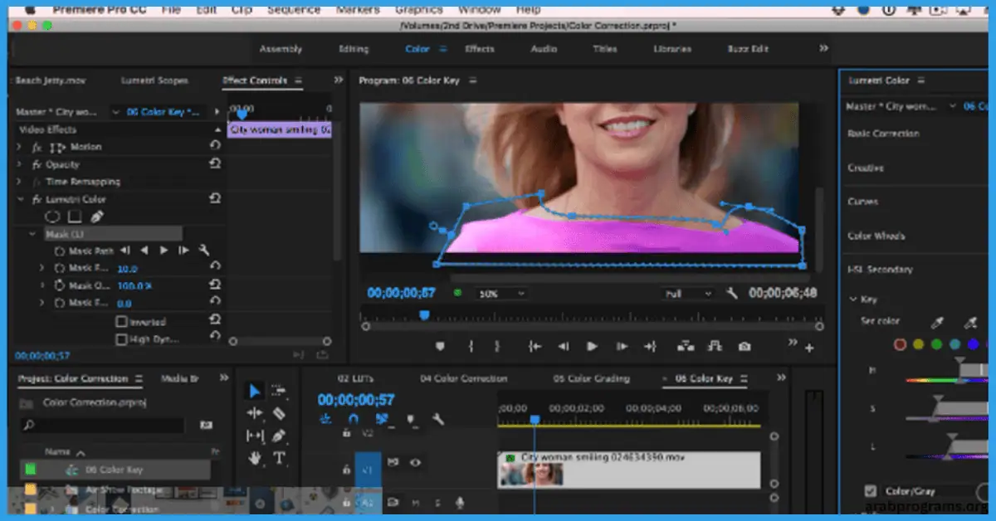Screen dimensions: 996x521
Task: Toggle linked selection in timeline
Action: [383, 420]
